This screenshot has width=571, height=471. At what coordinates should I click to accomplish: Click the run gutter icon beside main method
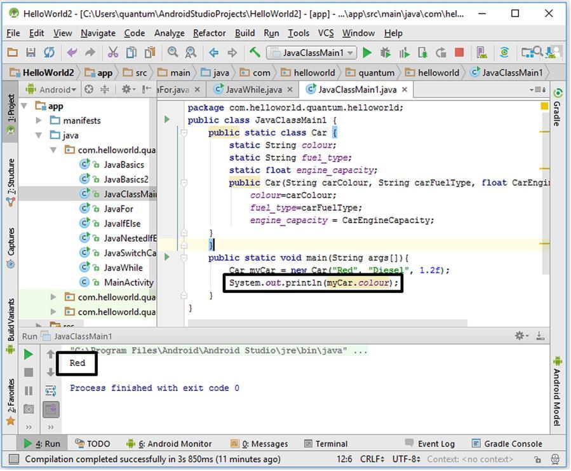167,257
